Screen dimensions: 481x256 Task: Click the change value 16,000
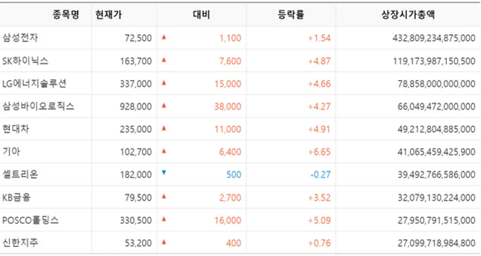pos(228,220)
